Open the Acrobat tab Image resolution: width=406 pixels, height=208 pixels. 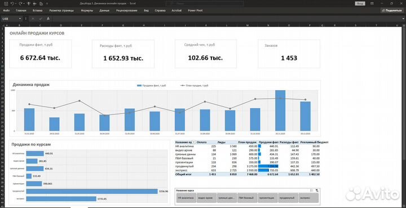tap(176, 11)
